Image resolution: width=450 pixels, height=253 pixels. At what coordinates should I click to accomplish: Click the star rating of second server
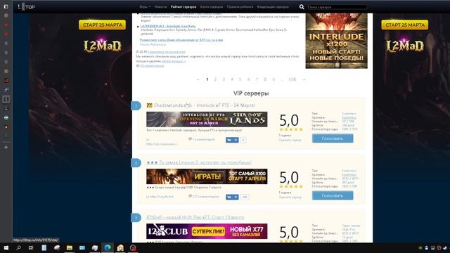290,186
